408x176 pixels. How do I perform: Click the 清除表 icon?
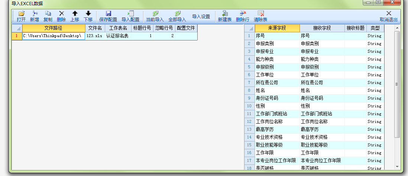click(x=261, y=13)
